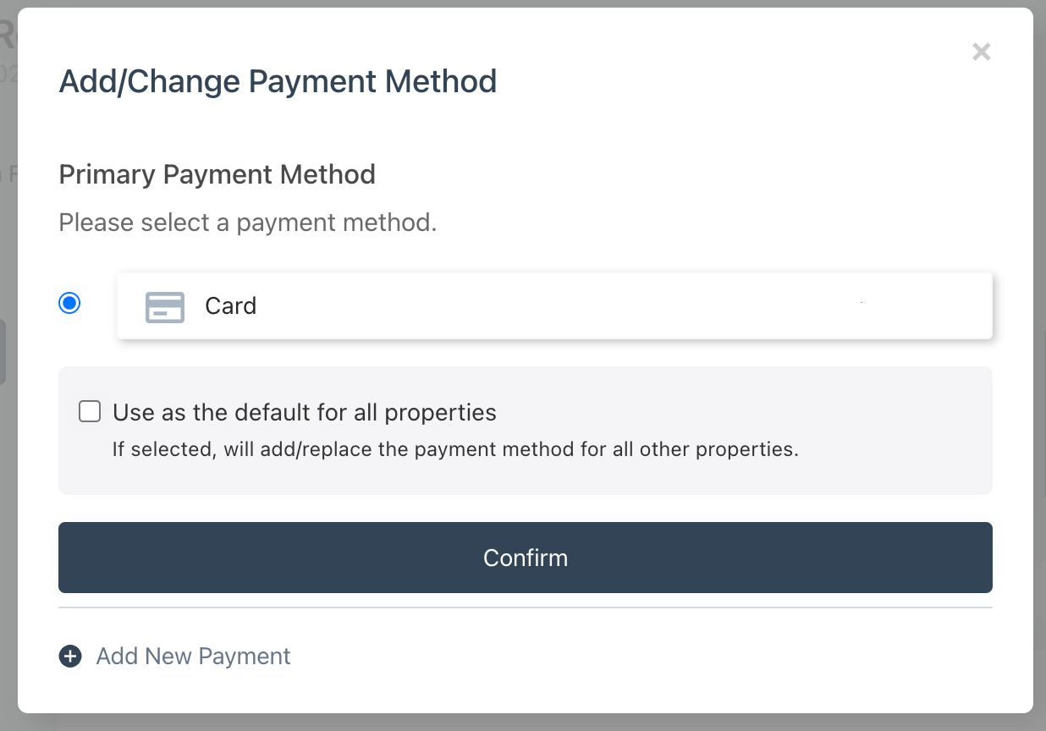1046x731 pixels.
Task: Close the Add/Change Payment Method dialog
Action: [981, 52]
